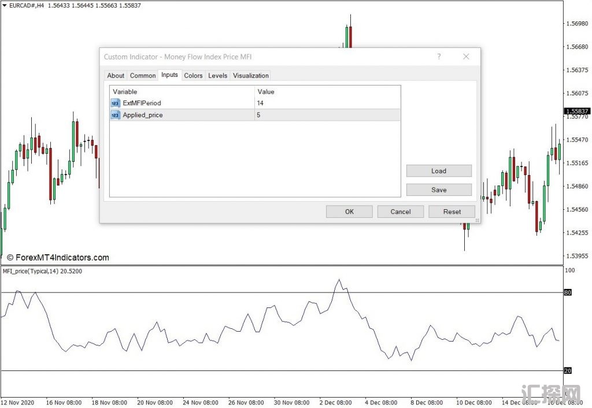
Task: Switch to the Colors tab
Action: tap(193, 76)
